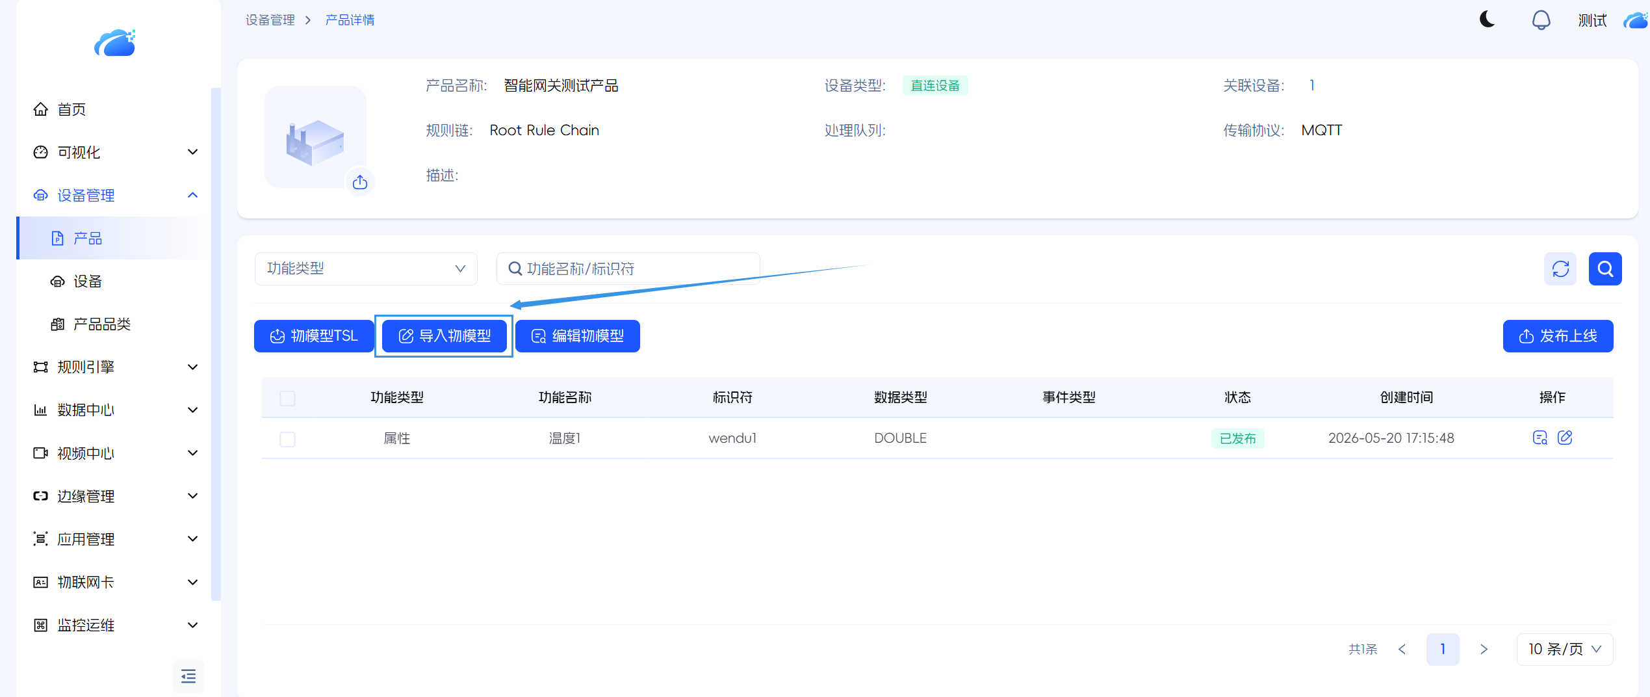The height and width of the screenshot is (697, 1650).
Task: Click associated device count 1
Action: point(1312,85)
